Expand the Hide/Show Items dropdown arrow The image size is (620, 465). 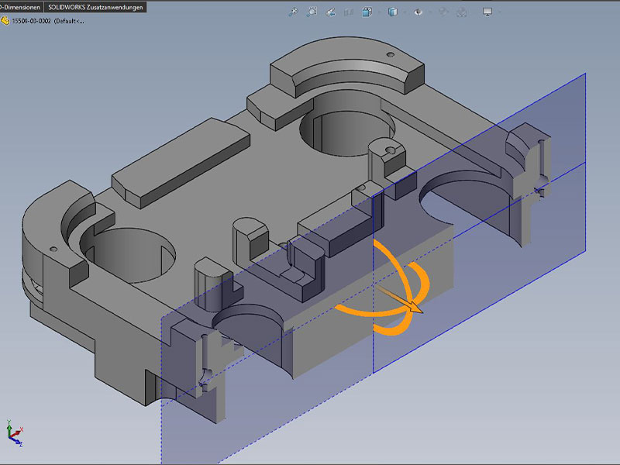click(x=429, y=12)
